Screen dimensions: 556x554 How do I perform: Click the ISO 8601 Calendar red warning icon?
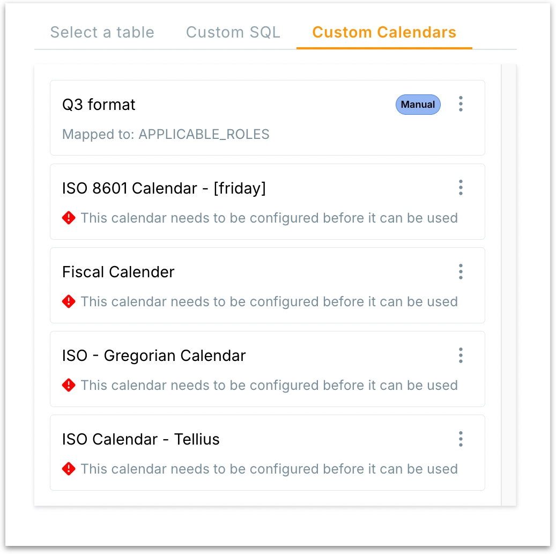[x=69, y=218]
